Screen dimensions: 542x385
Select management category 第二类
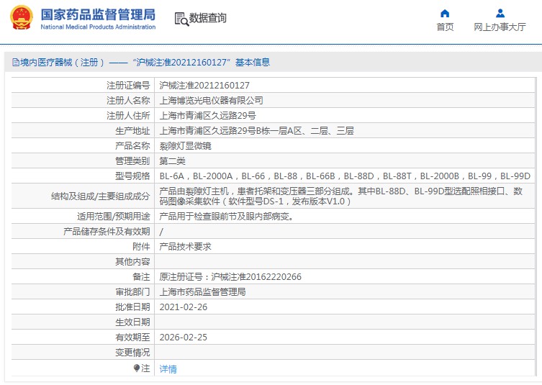172,161
